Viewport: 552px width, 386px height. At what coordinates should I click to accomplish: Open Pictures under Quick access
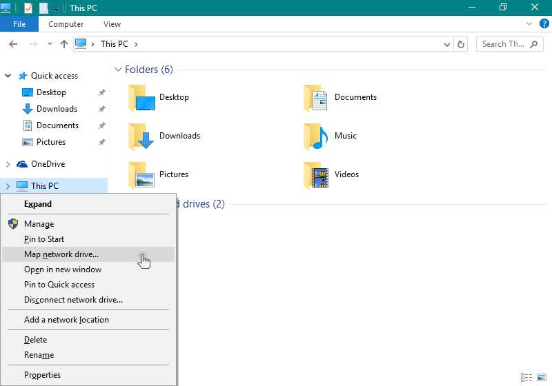pos(50,142)
